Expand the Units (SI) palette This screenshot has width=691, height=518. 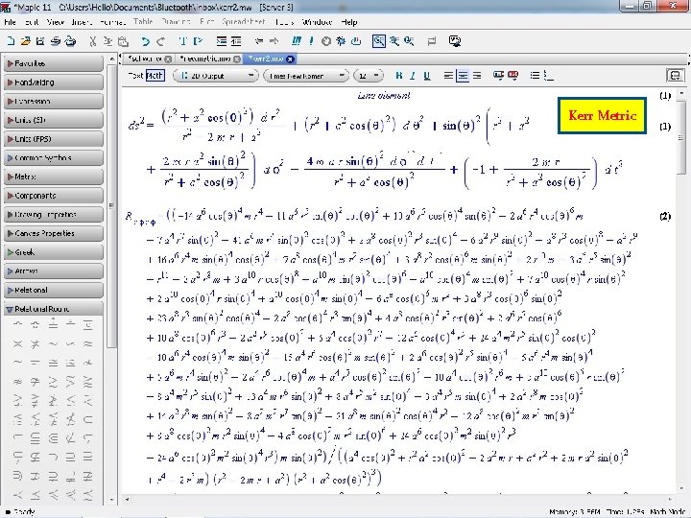pyautogui.click(x=54, y=120)
